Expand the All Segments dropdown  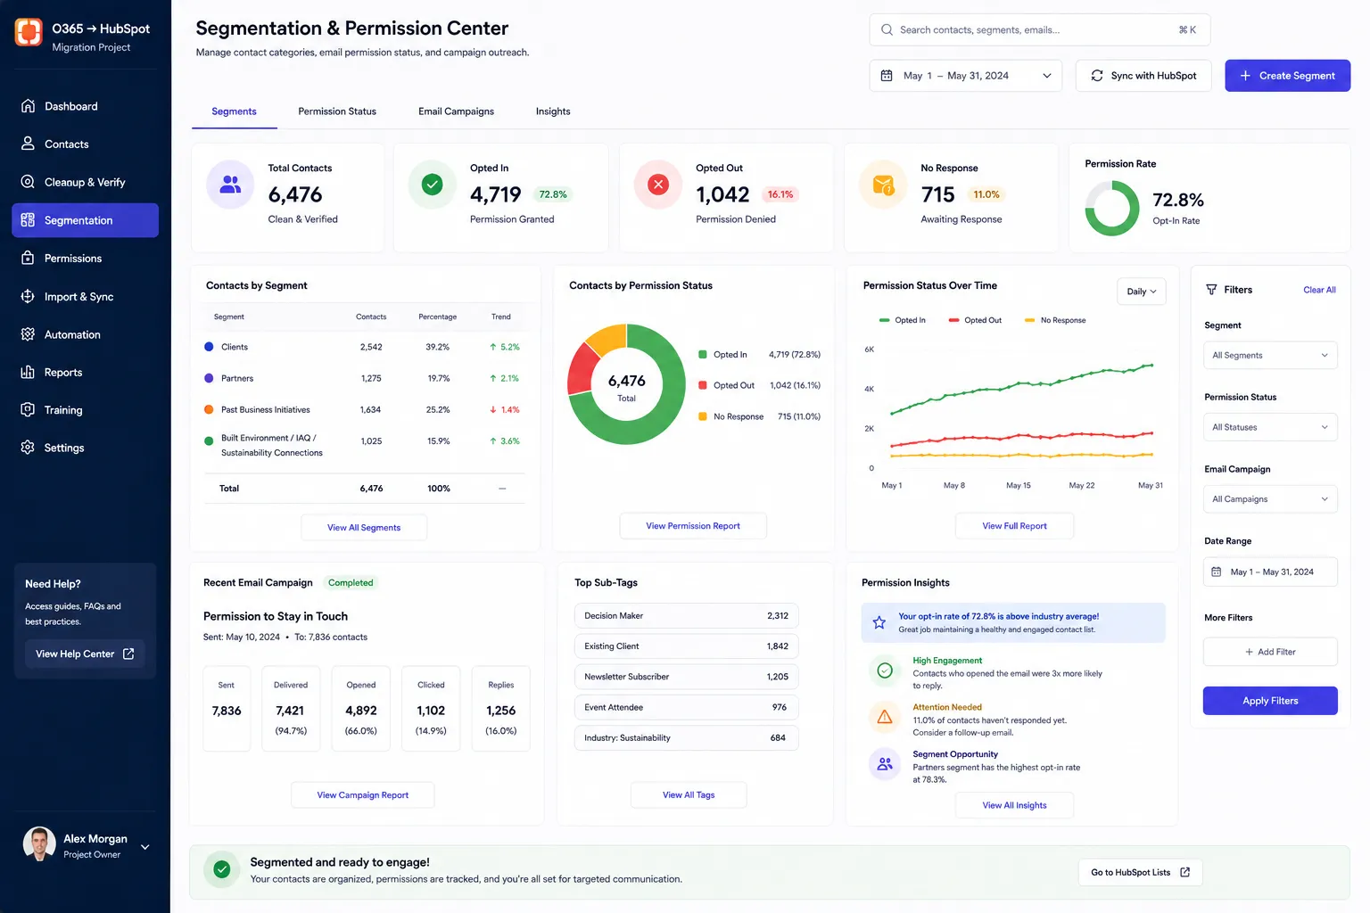coord(1270,355)
